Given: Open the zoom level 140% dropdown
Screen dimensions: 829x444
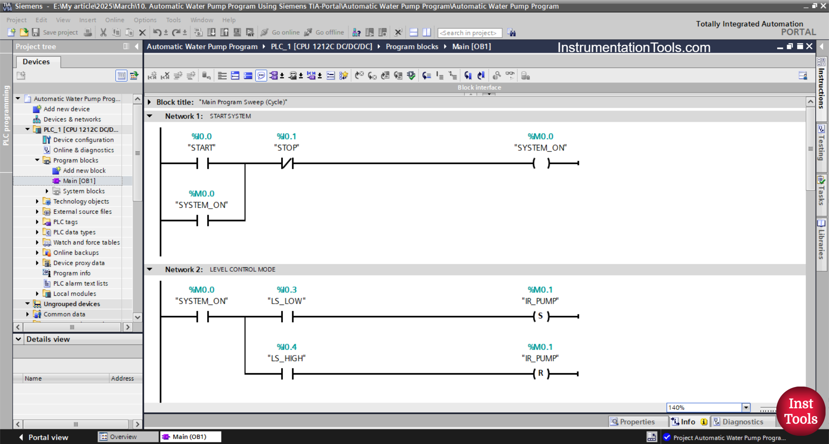Looking at the screenshot, I should click(746, 408).
